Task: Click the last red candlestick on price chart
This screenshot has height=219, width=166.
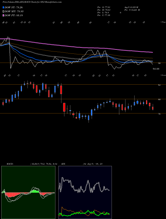Action: pos(153,108)
